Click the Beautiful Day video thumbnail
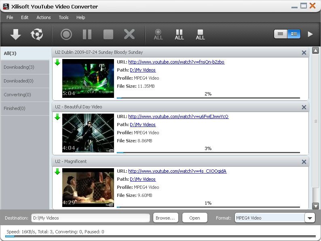 coord(88,133)
